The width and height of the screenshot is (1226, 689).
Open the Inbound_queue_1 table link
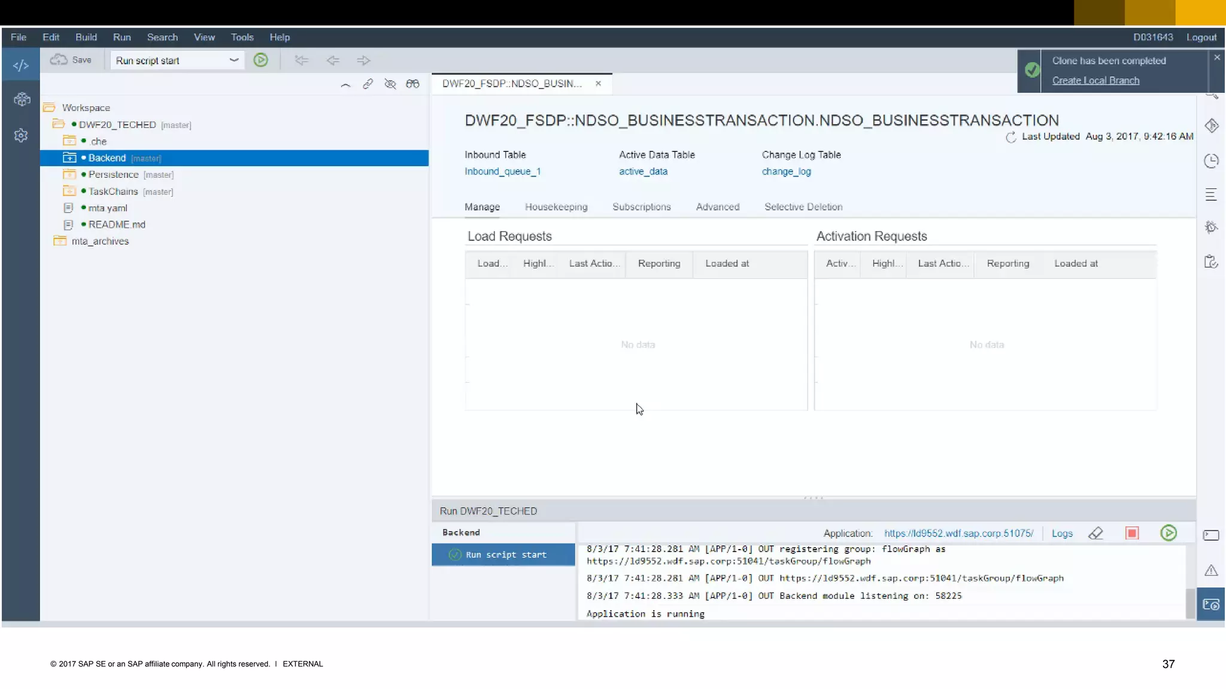(x=502, y=172)
